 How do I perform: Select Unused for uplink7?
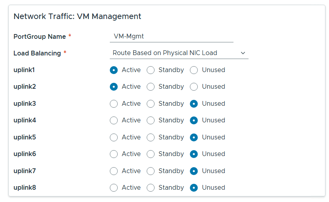click(194, 171)
